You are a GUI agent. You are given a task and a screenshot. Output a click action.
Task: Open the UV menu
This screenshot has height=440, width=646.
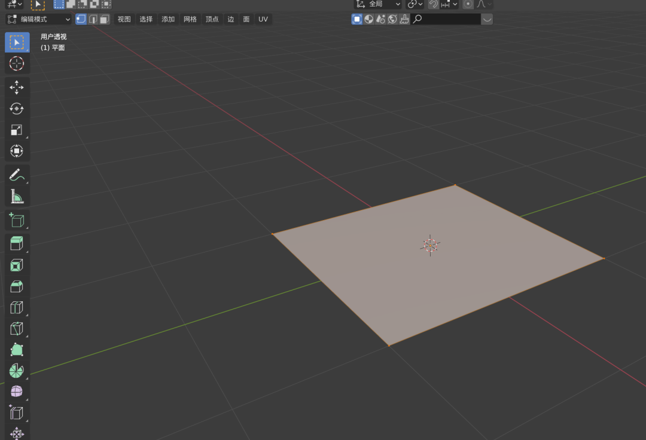click(x=263, y=19)
